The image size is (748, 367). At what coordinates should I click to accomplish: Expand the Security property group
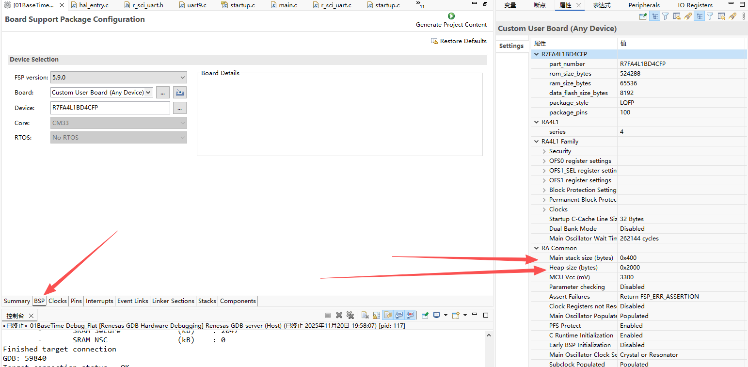click(x=544, y=151)
